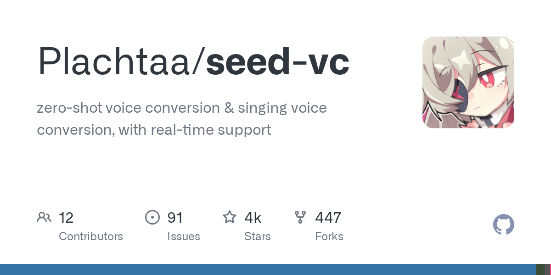This screenshot has height=275, width=551.
Task: Open the Forks label
Action: pyautogui.click(x=329, y=236)
